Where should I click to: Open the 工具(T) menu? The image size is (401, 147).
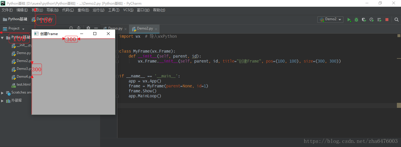click(x=114, y=10)
